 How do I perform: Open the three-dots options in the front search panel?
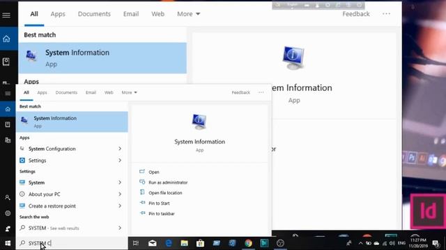coord(261,92)
